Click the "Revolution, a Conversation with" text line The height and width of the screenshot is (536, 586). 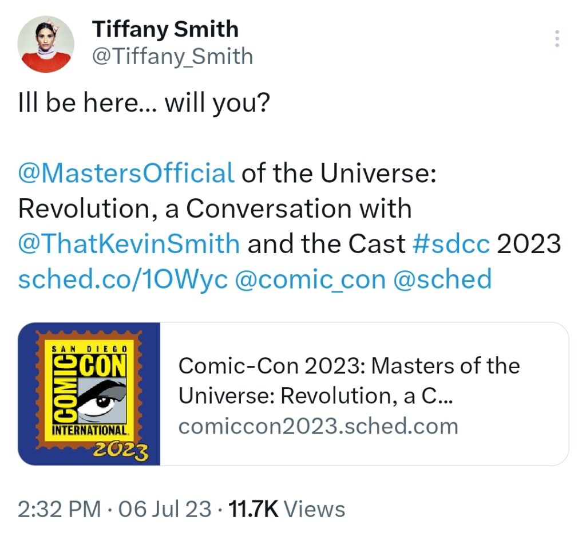click(215, 208)
